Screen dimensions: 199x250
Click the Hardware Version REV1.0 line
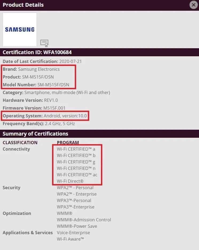pos(30,100)
